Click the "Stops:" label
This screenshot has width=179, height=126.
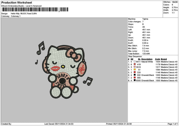point(131,24)
